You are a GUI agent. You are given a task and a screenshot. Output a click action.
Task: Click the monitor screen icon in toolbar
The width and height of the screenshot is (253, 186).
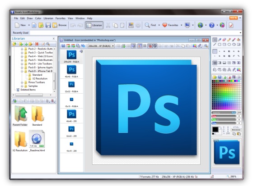(x=187, y=25)
